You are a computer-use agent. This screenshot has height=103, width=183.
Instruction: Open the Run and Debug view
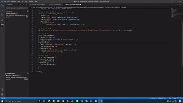coord(2,20)
